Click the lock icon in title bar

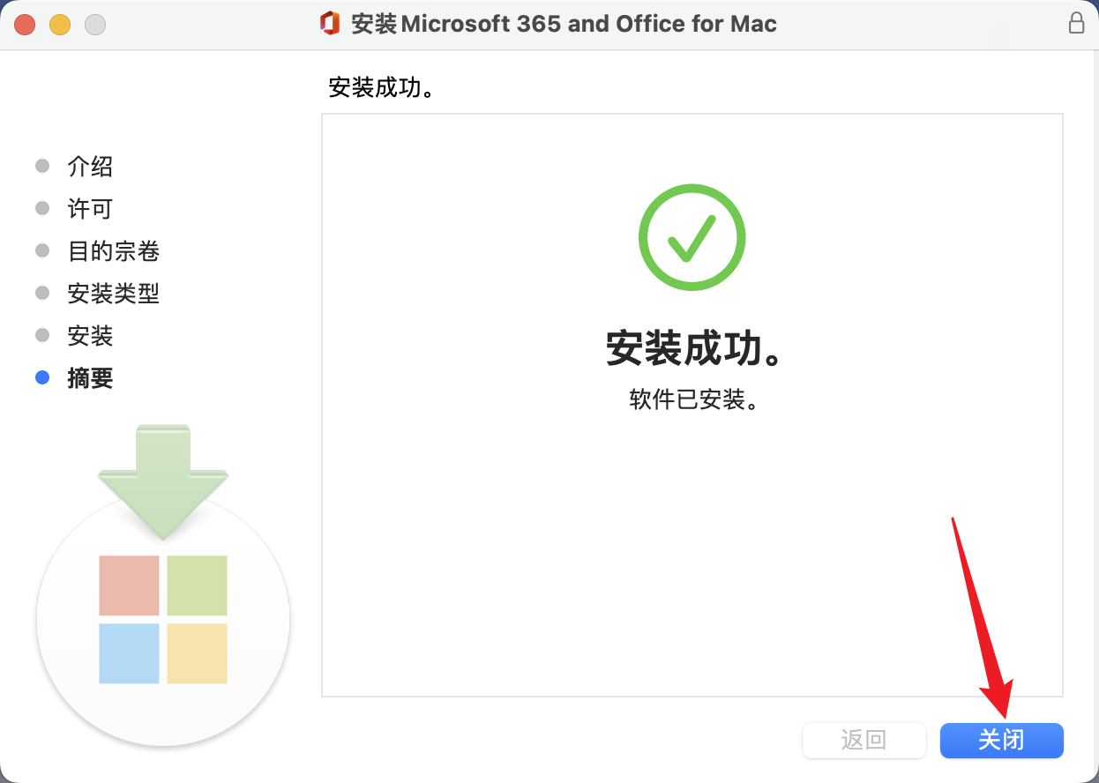(x=1076, y=23)
